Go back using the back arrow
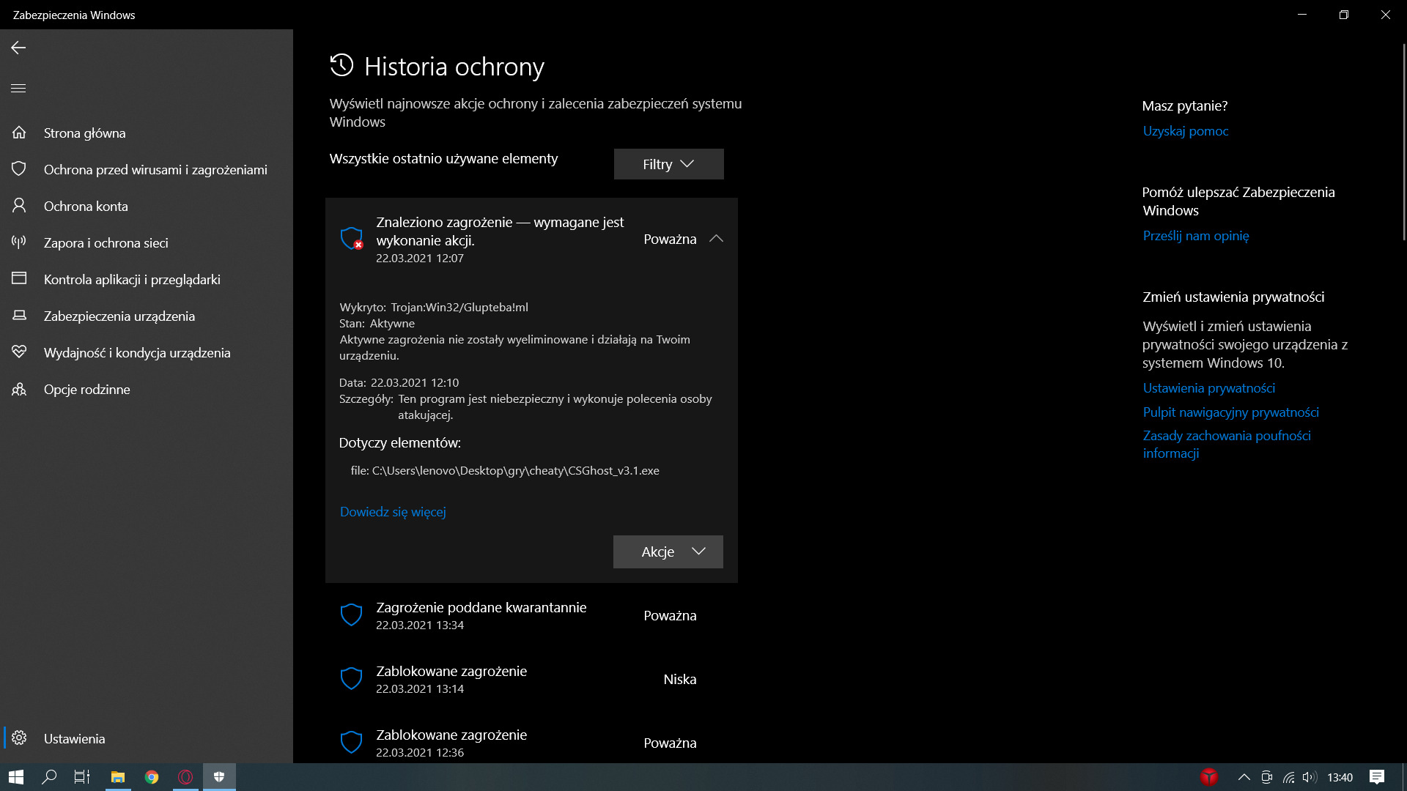The height and width of the screenshot is (791, 1407). click(x=18, y=48)
